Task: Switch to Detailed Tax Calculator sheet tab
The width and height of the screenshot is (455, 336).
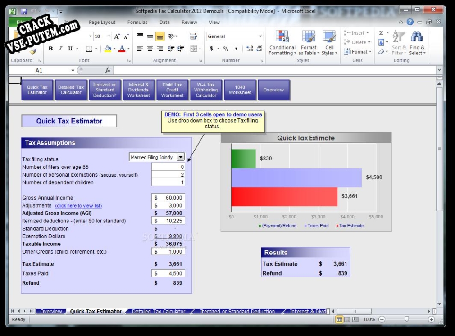Action: (159, 311)
